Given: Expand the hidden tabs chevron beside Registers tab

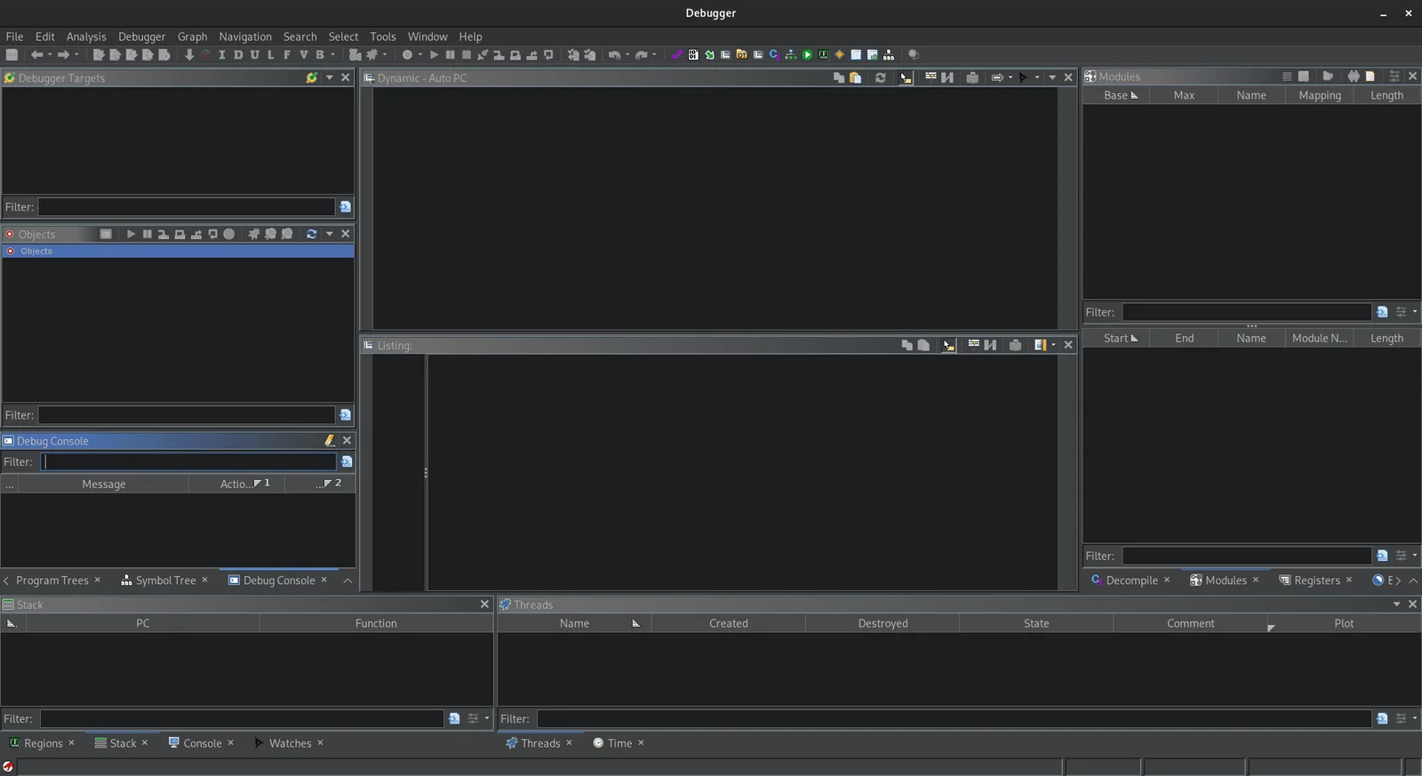Looking at the screenshot, I should tap(1398, 580).
